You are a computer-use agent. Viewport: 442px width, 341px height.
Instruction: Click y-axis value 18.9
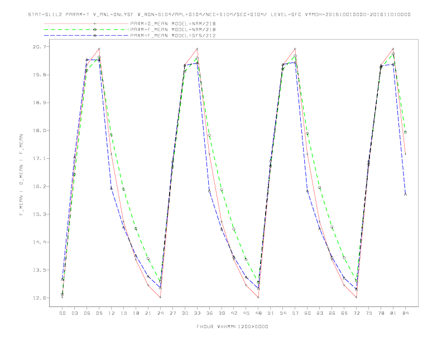(40, 103)
